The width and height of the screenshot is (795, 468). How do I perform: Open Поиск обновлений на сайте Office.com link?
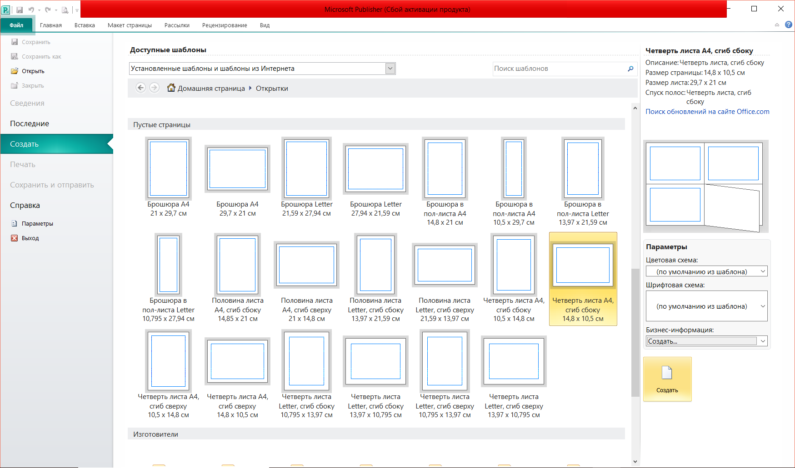coord(707,112)
